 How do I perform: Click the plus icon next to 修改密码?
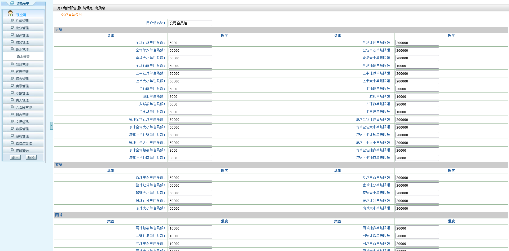tap(12, 150)
